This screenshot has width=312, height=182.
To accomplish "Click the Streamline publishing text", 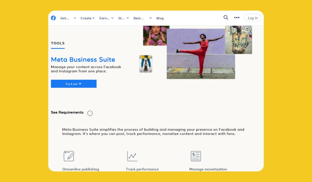I will click(81, 169).
